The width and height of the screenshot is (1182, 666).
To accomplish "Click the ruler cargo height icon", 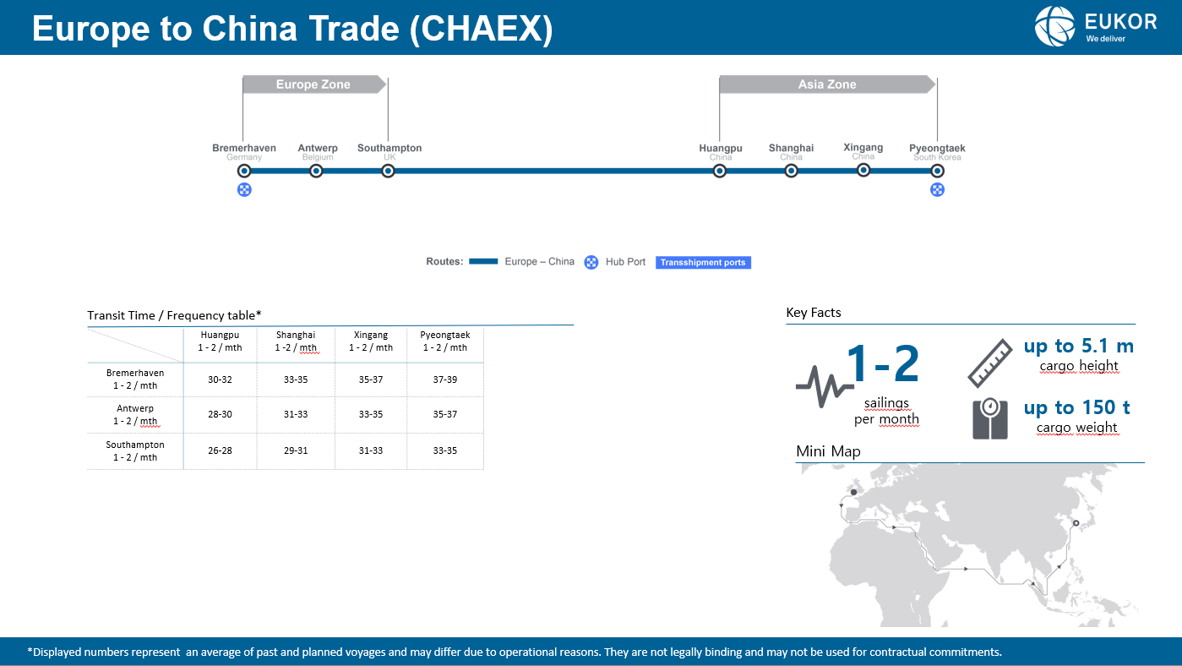I will click(990, 363).
